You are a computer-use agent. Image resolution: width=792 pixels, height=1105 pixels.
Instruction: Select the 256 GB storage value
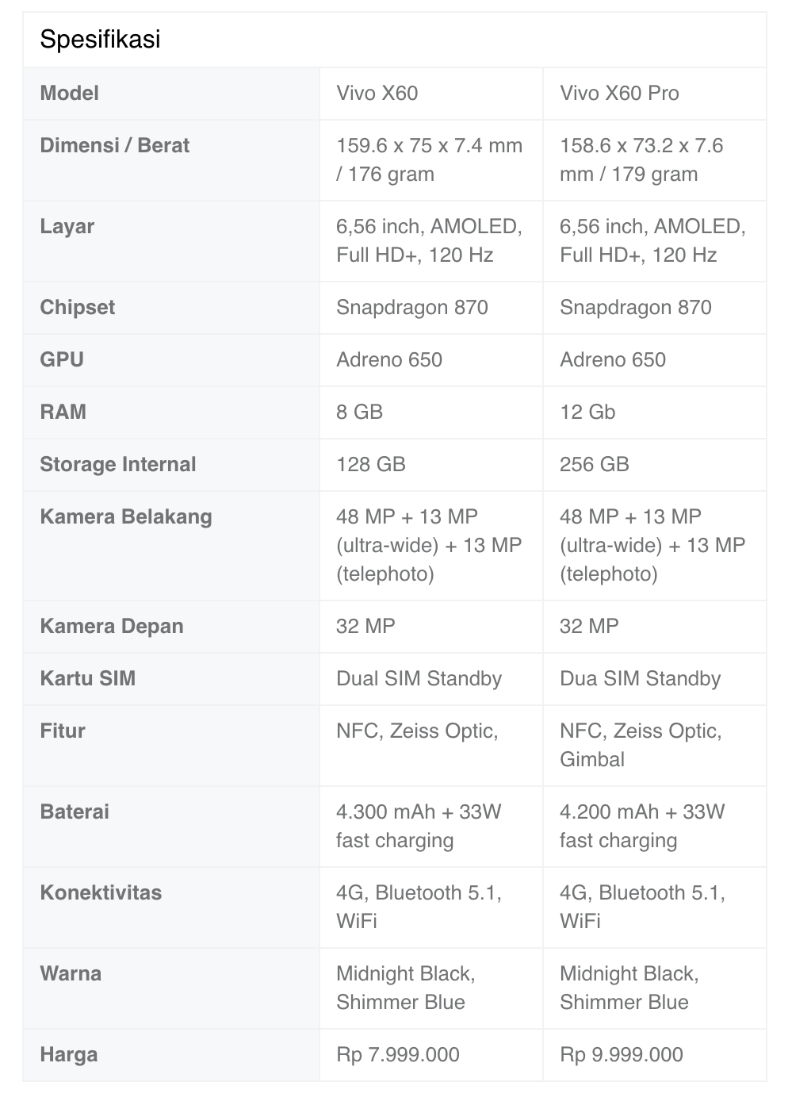point(595,464)
